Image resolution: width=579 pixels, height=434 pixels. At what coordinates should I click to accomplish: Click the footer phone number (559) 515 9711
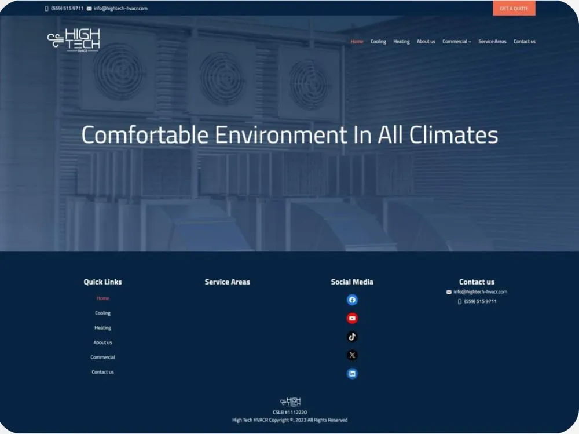pos(480,301)
